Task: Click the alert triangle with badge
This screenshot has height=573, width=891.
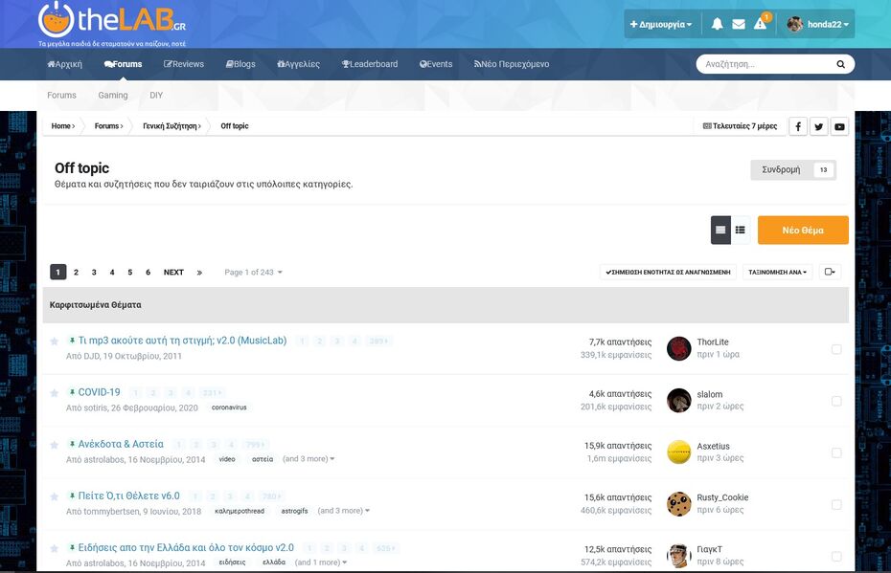Action: pyautogui.click(x=760, y=23)
